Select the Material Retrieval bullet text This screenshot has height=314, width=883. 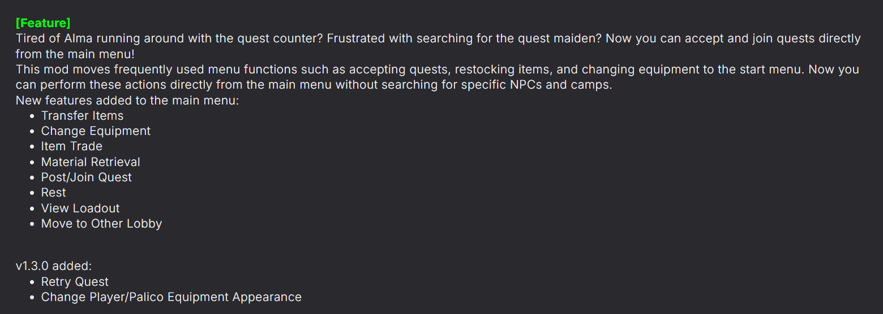(x=91, y=162)
